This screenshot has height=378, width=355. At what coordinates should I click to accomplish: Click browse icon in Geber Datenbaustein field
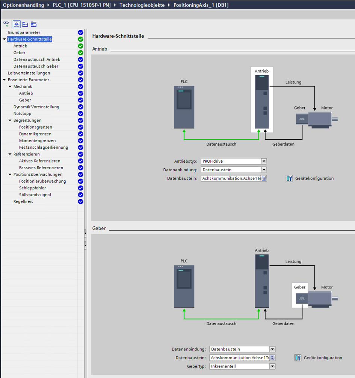click(x=272, y=358)
